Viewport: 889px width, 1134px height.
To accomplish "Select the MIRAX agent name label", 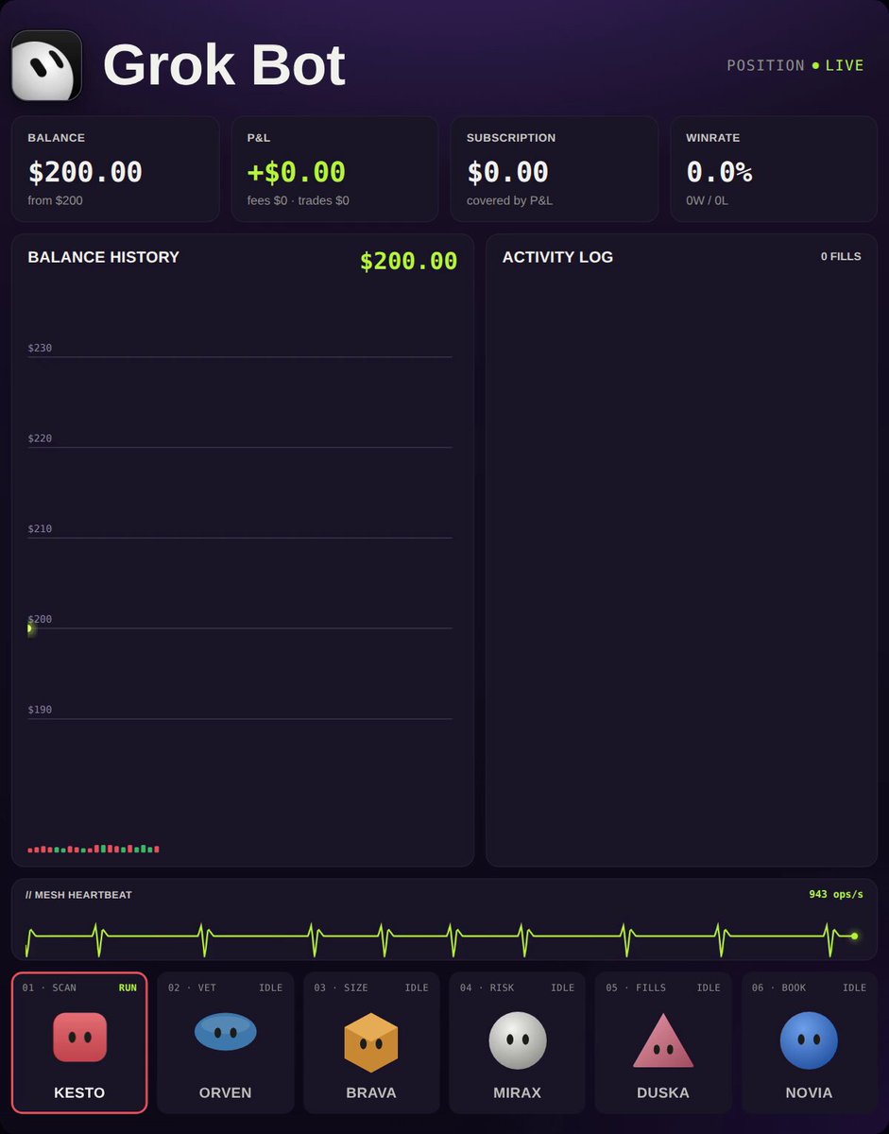I will 518,1092.
